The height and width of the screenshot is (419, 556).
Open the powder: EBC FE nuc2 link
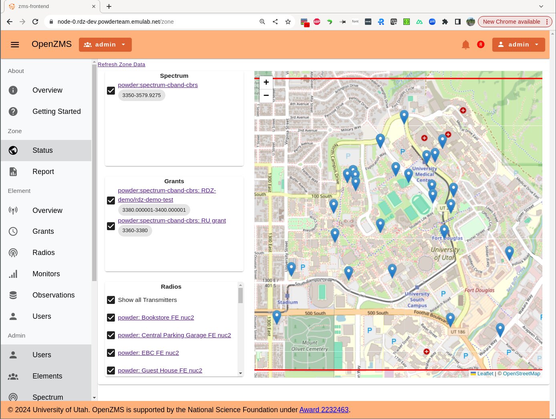coord(148,353)
